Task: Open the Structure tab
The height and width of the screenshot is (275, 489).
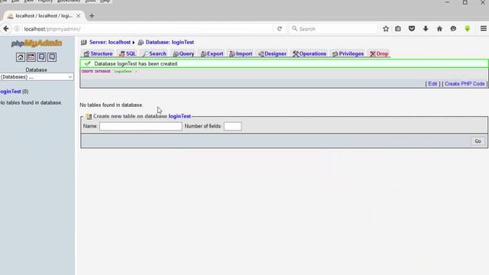Action: [x=98, y=53]
